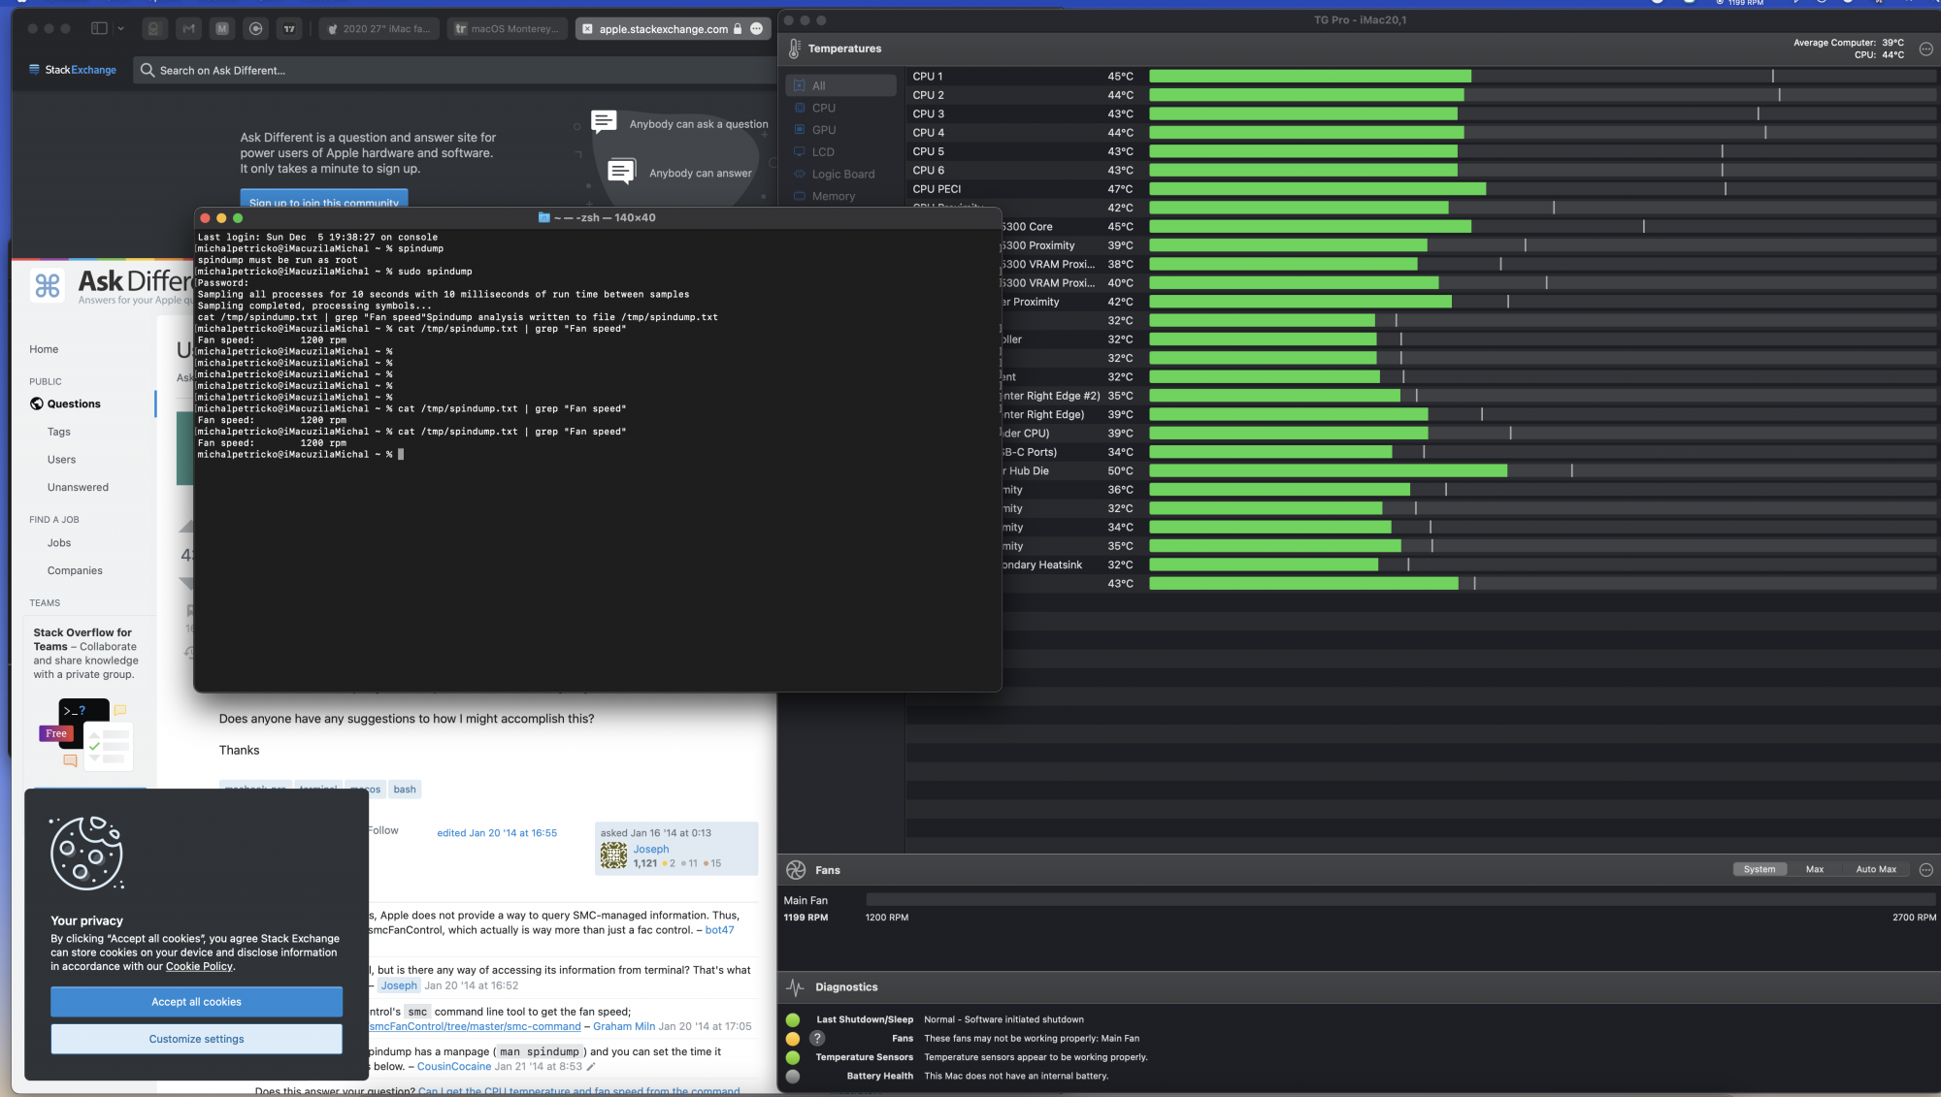
Task: Open the Cookie Policy link
Action: click(199, 967)
